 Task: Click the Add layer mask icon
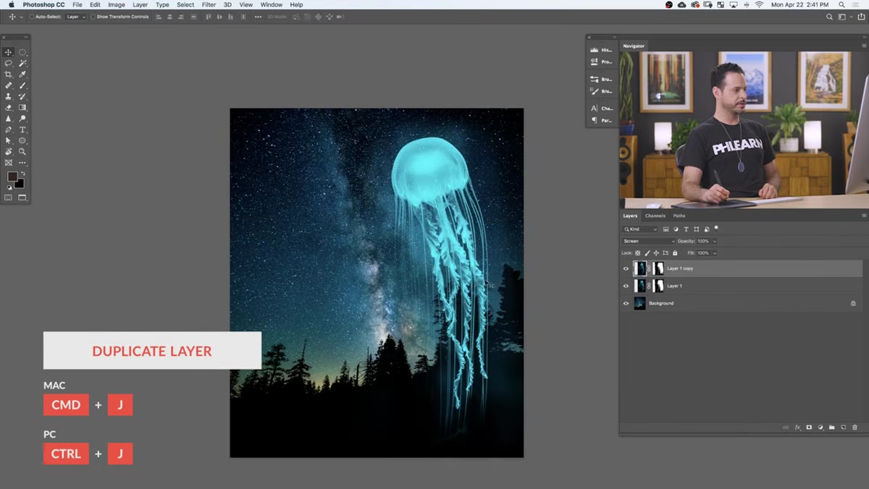809,428
